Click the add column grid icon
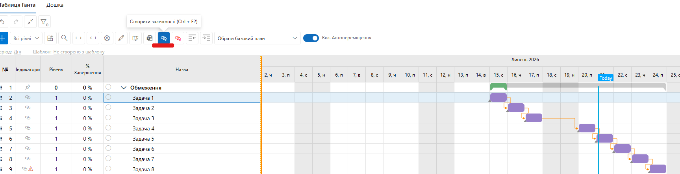The width and height of the screenshot is (680, 174). point(50,38)
